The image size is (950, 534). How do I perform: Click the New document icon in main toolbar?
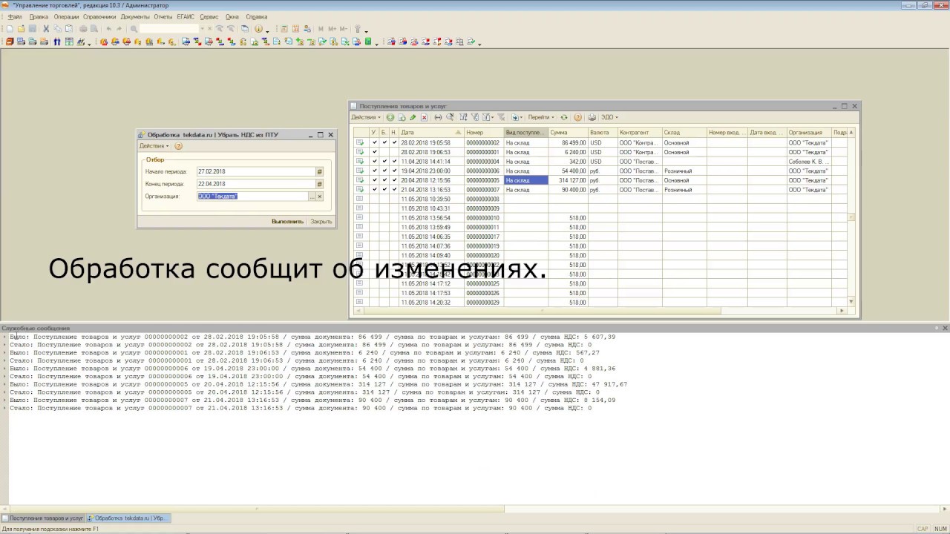[x=10, y=29]
